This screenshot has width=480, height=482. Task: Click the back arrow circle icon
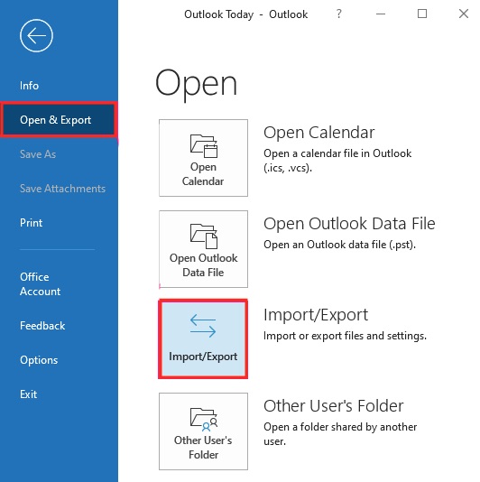pyautogui.click(x=36, y=36)
